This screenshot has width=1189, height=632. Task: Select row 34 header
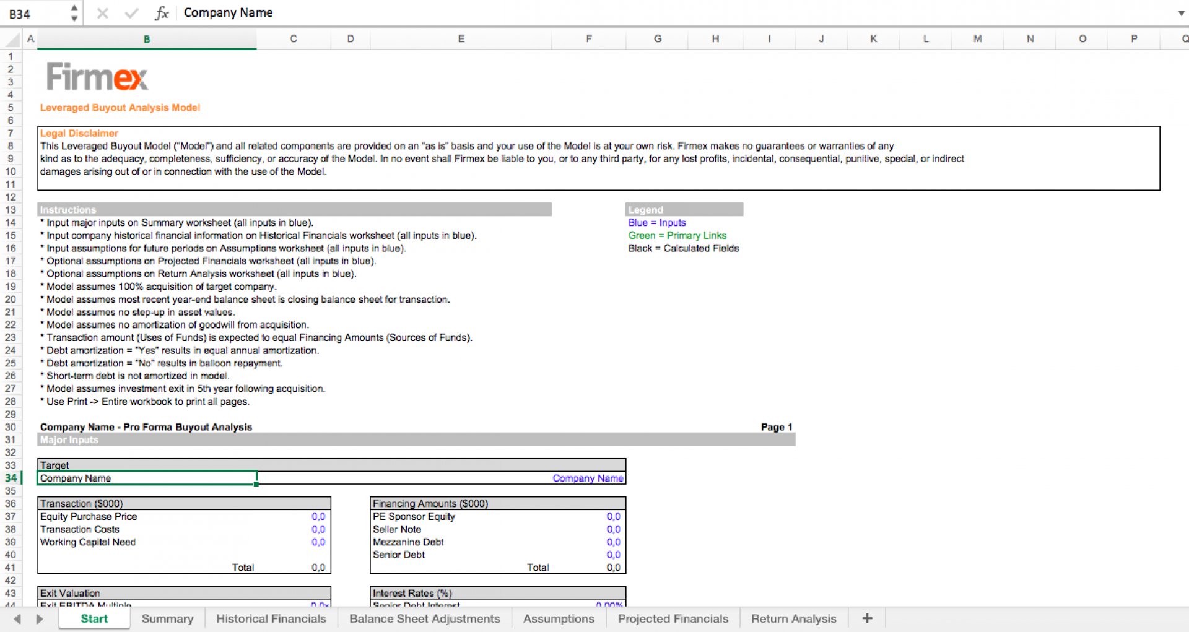(11, 478)
